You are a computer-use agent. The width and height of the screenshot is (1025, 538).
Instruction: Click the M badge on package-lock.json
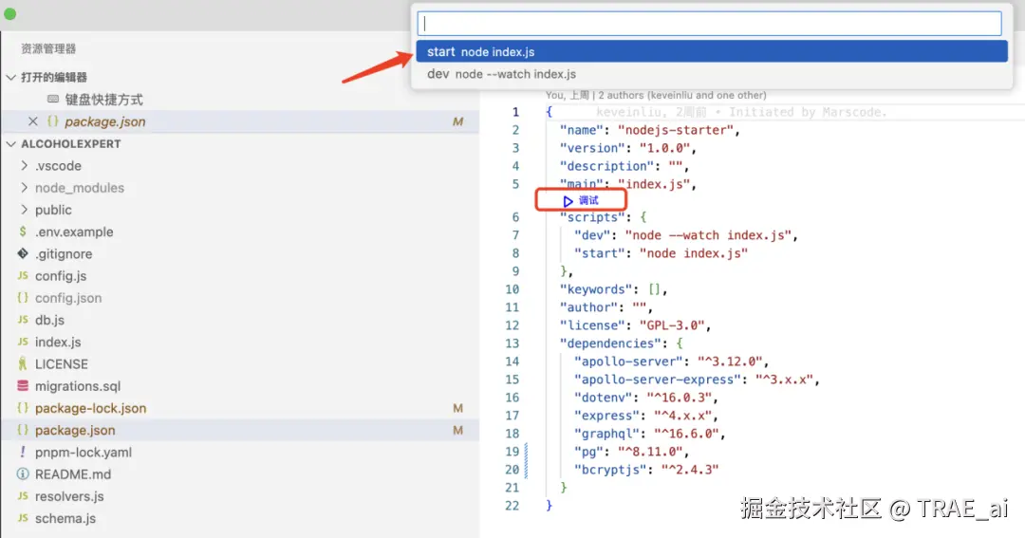(457, 408)
